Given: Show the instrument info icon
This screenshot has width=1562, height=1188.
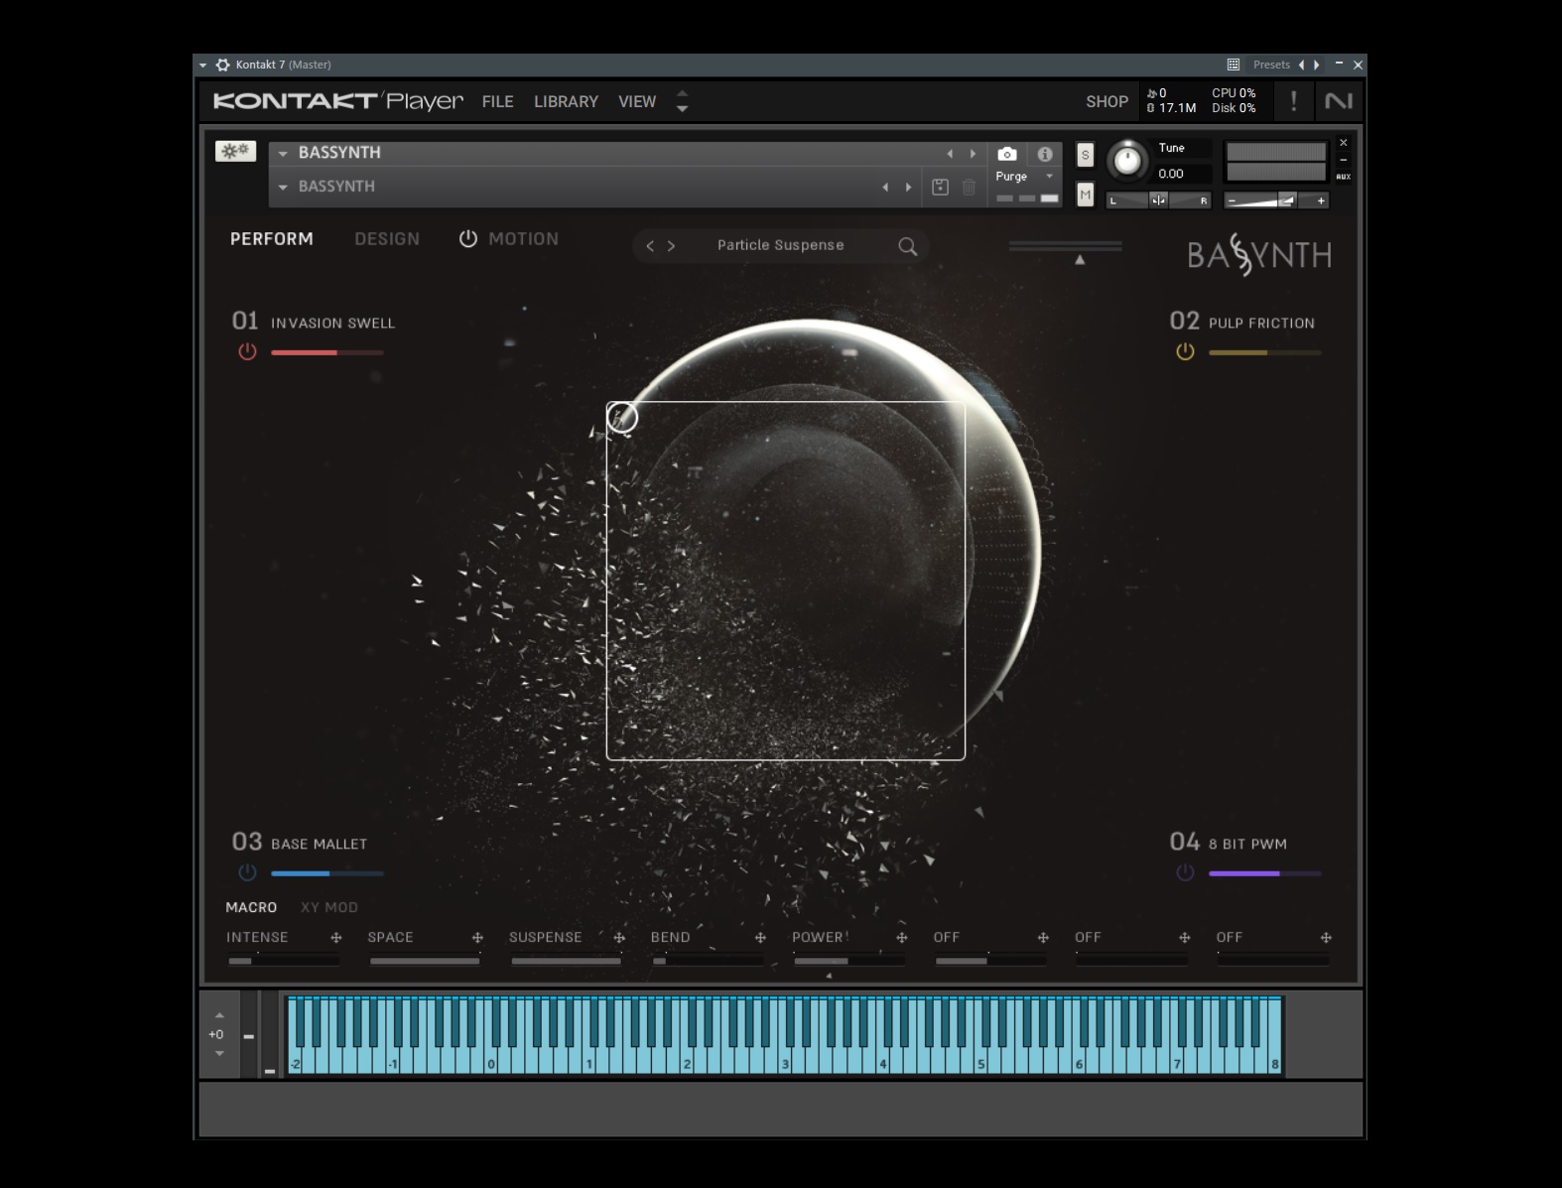Looking at the screenshot, I should pyautogui.click(x=1044, y=154).
